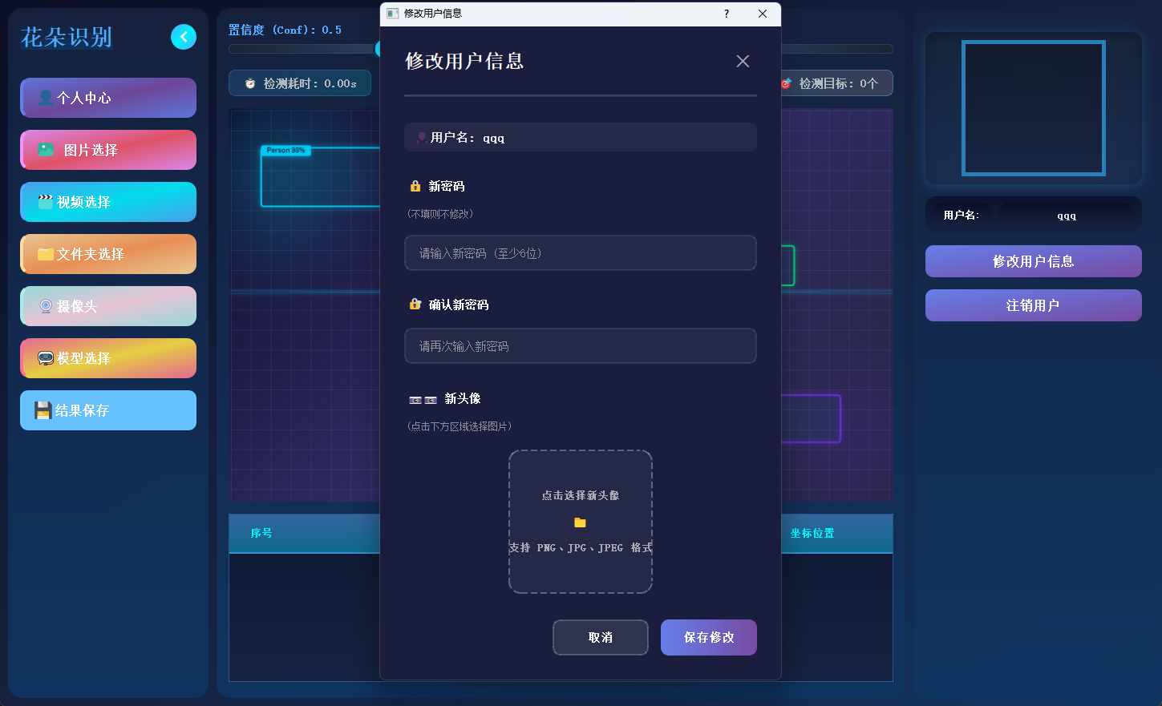This screenshot has width=1162, height=706.
Task: Click the 点击选择新头像 avatar upload area
Action: [x=581, y=522]
